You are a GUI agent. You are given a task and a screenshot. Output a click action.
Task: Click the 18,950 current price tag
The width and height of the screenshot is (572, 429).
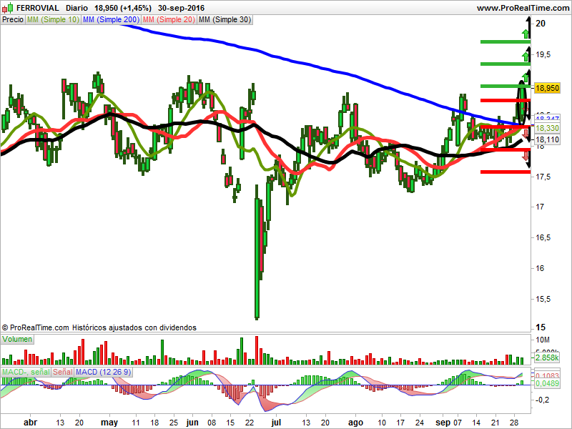coord(547,88)
